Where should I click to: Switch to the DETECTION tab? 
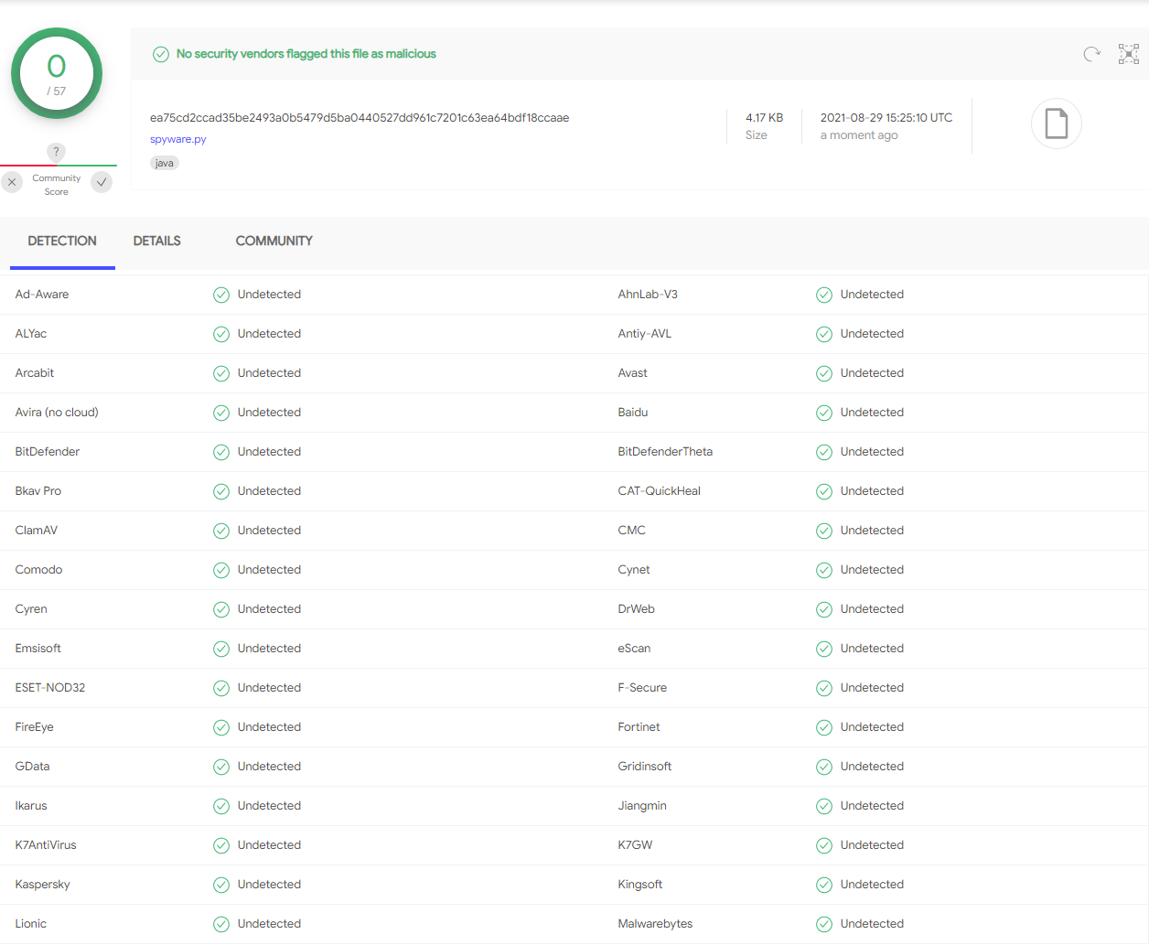(62, 241)
